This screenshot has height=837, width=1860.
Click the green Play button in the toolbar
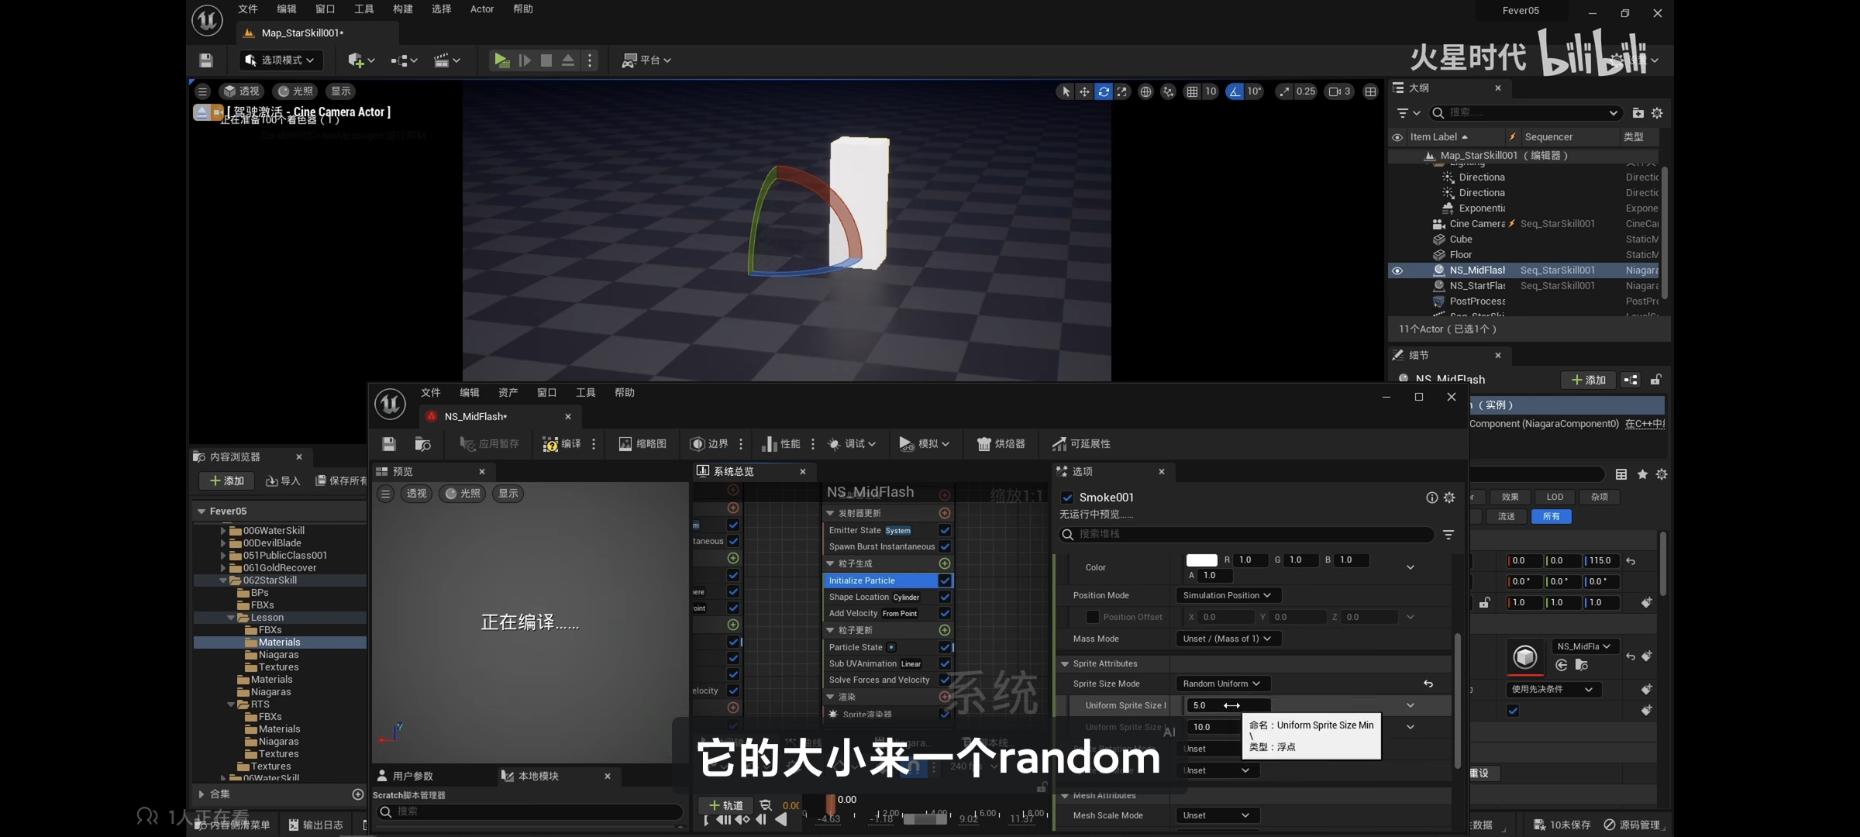click(x=501, y=60)
